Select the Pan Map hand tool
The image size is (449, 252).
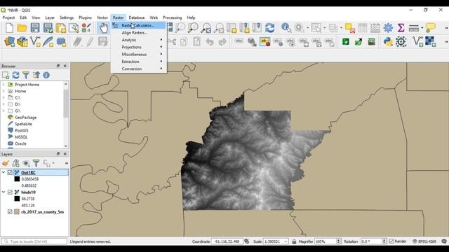[103, 28]
